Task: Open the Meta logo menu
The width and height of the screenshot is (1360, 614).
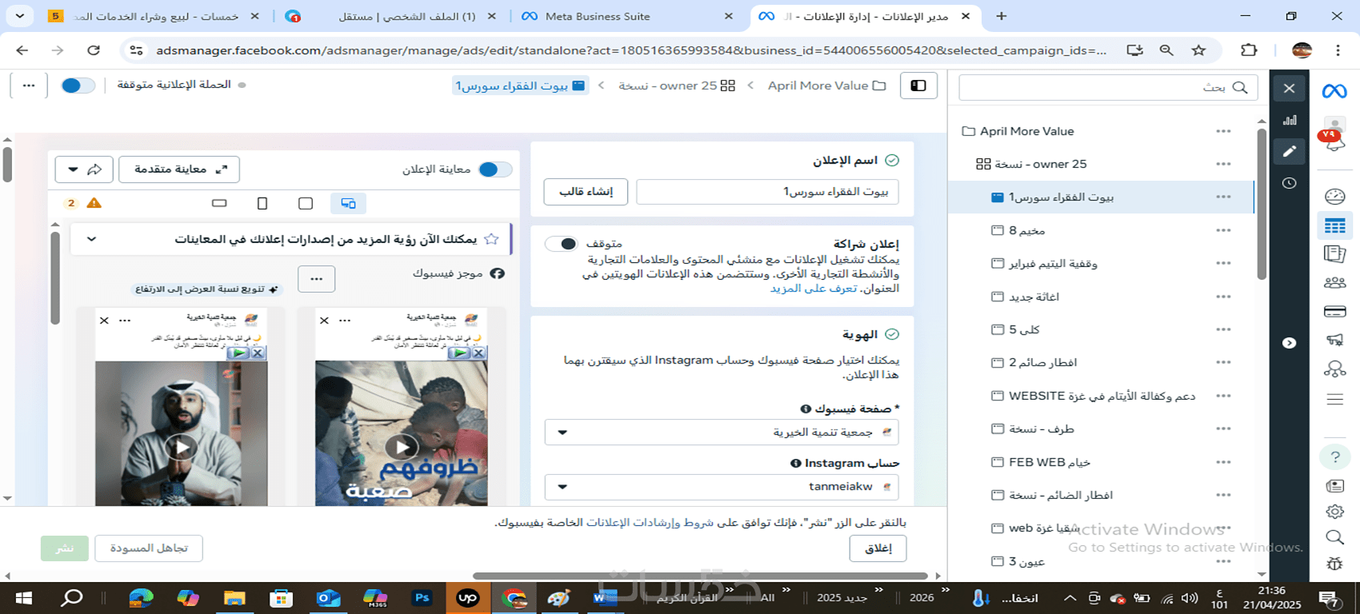Action: pos(1334,91)
